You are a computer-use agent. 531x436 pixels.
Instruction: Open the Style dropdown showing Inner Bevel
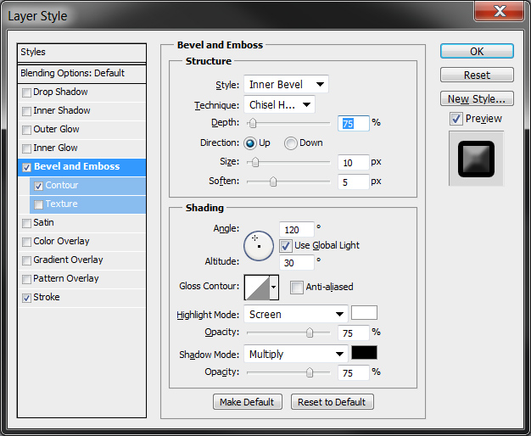click(286, 85)
